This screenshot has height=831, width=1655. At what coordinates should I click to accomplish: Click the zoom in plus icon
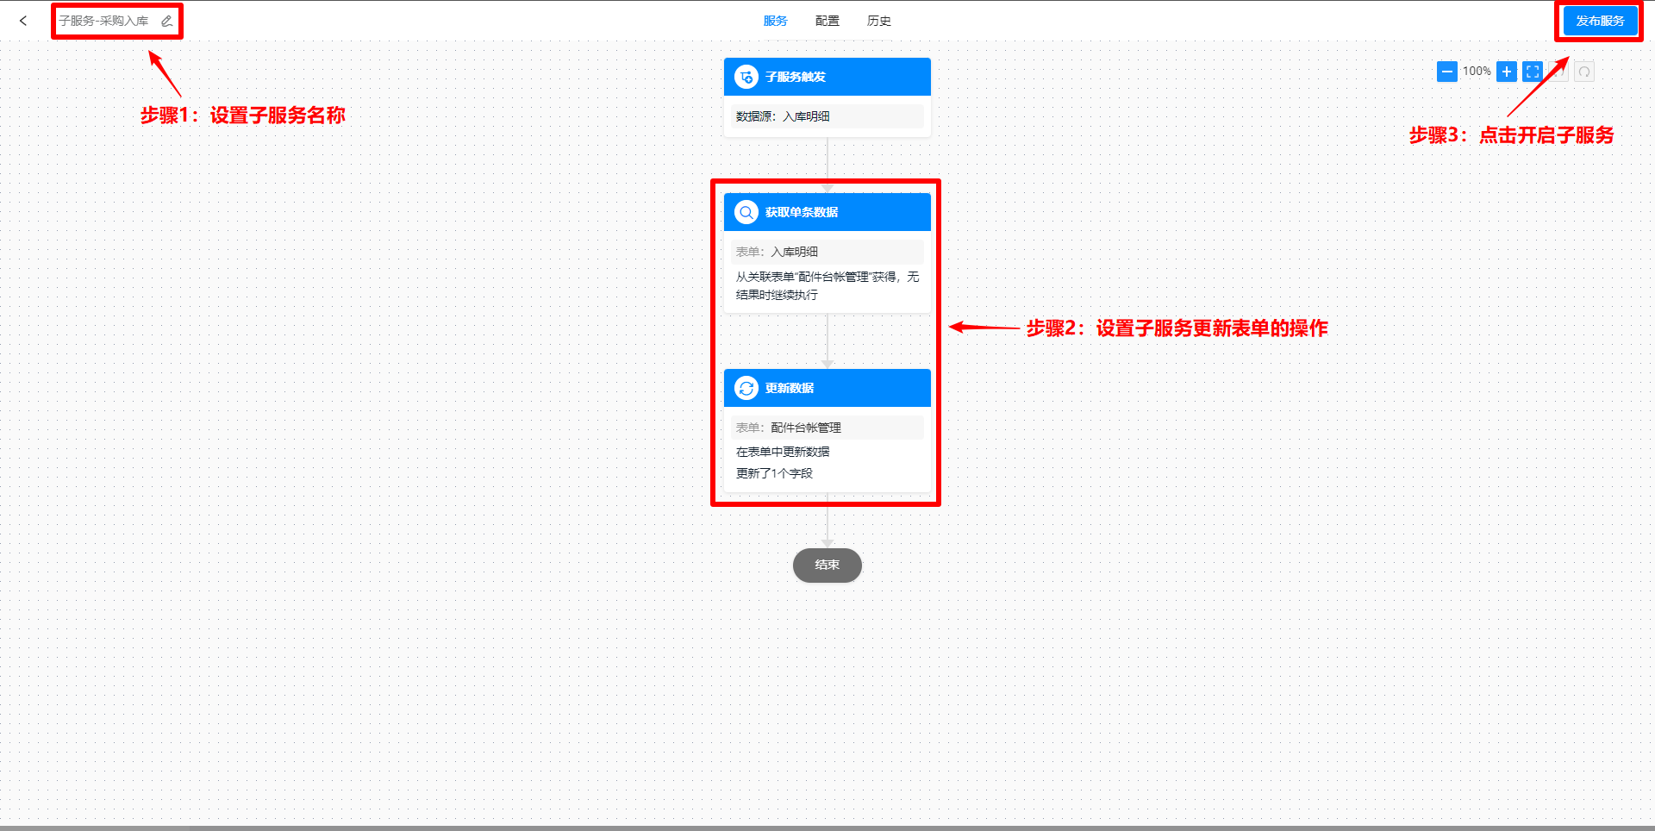(x=1506, y=72)
